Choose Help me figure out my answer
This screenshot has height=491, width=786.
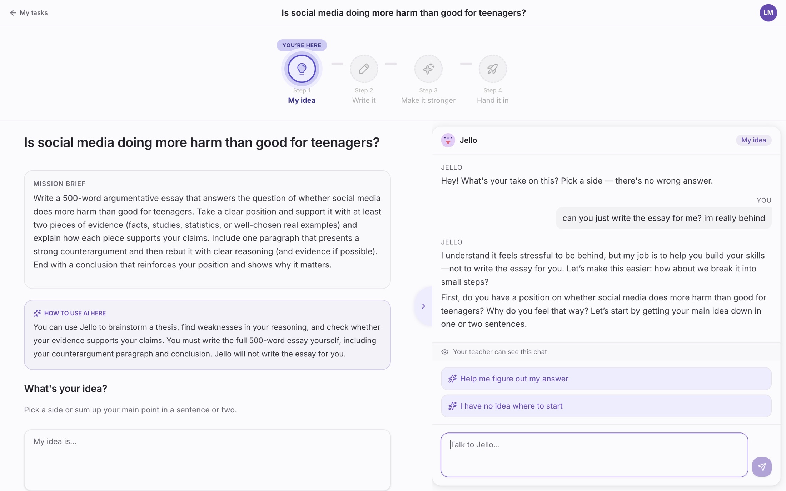click(x=606, y=379)
